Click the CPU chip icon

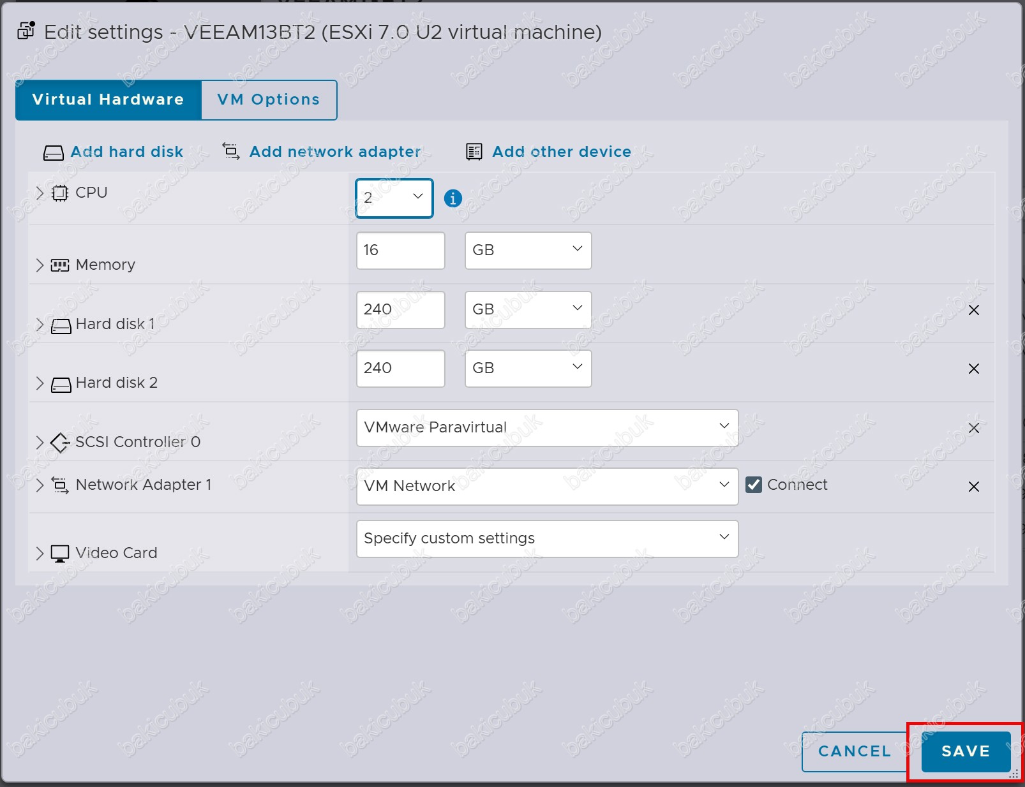[x=60, y=193]
